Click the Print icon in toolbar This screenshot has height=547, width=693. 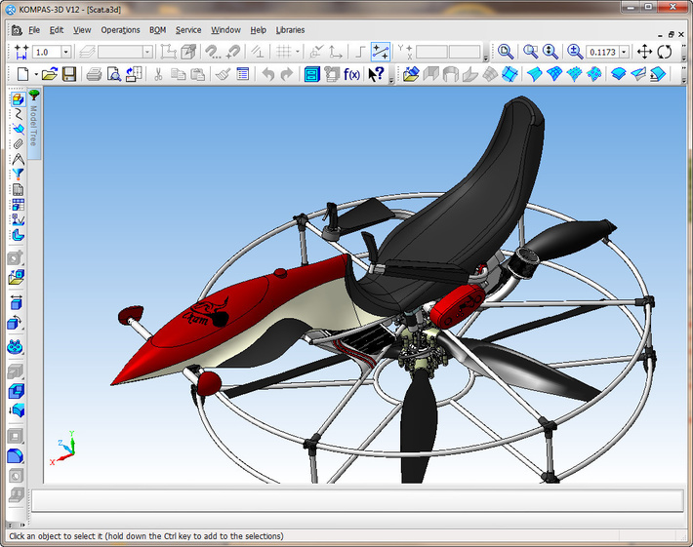click(x=94, y=74)
